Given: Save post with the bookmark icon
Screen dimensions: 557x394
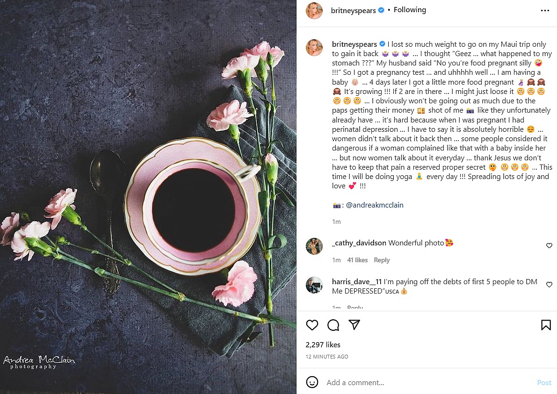Looking at the screenshot, I should [x=546, y=325].
